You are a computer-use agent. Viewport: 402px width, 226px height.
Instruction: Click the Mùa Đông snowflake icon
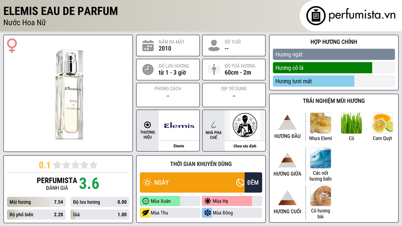[207, 213]
